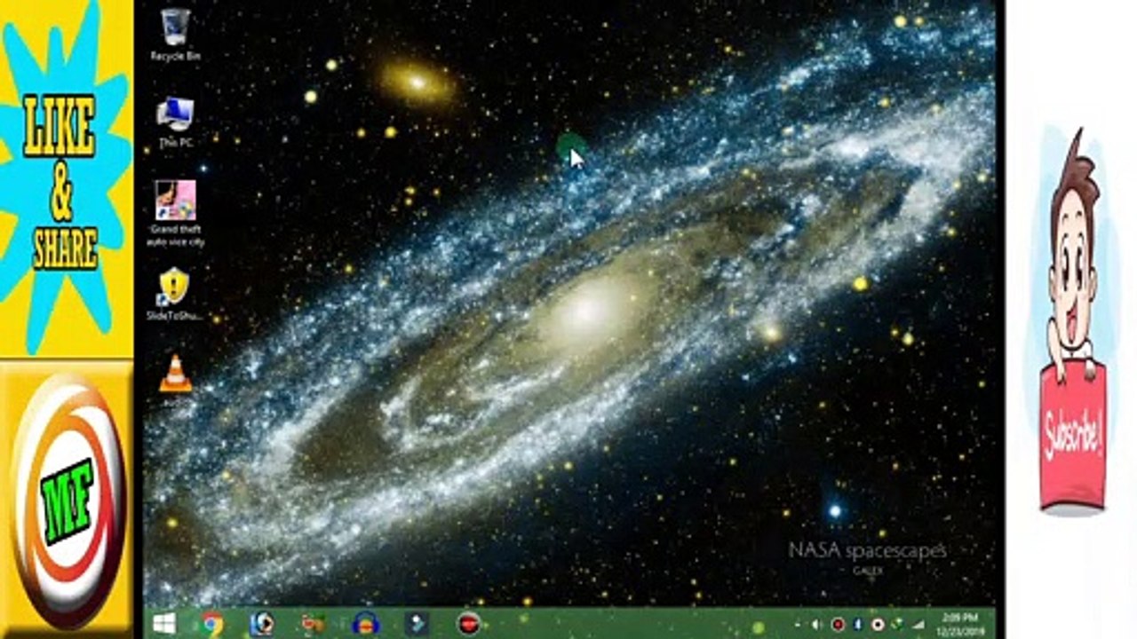1137x639 pixels.
Task: Show hidden system tray icons
Action: click(797, 625)
